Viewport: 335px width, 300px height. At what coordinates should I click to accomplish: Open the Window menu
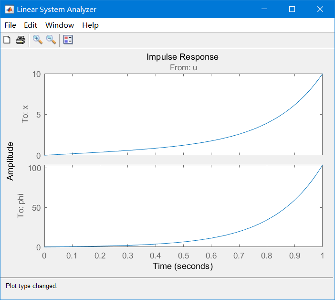[x=60, y=25]
